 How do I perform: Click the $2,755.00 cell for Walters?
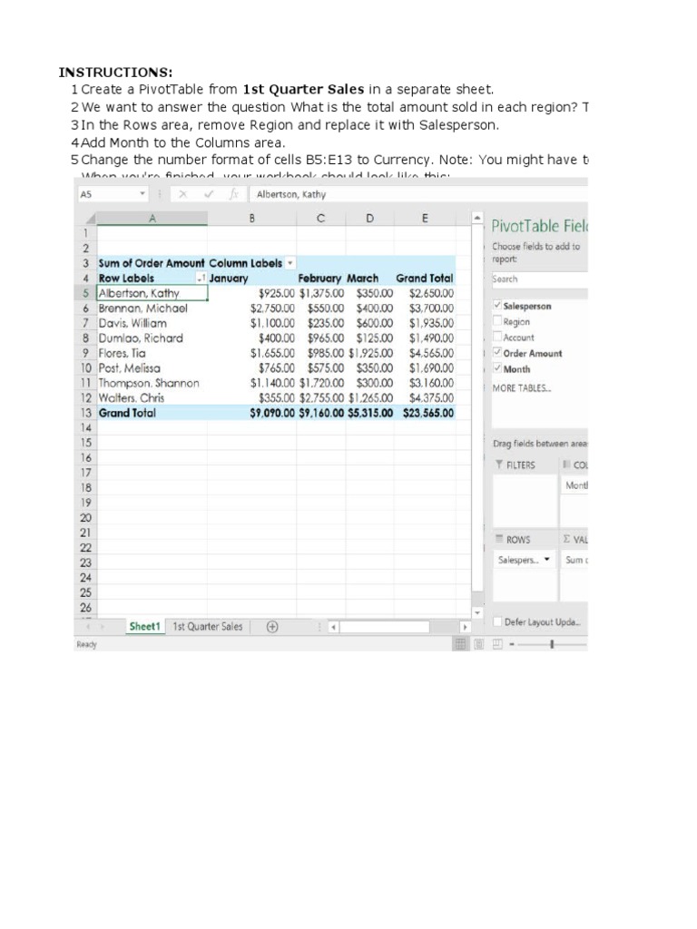pos(322,398)
